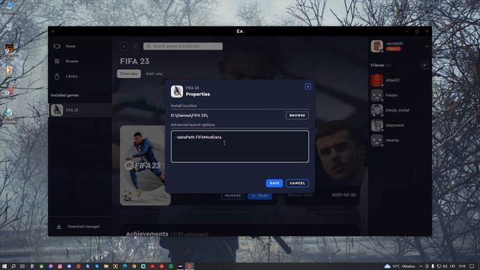
Task: Go back with the left arrow button
Action: point(124,46)
